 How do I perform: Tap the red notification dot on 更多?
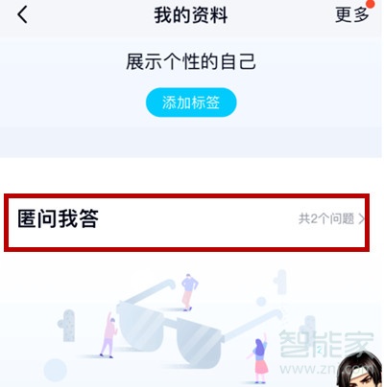371,4
